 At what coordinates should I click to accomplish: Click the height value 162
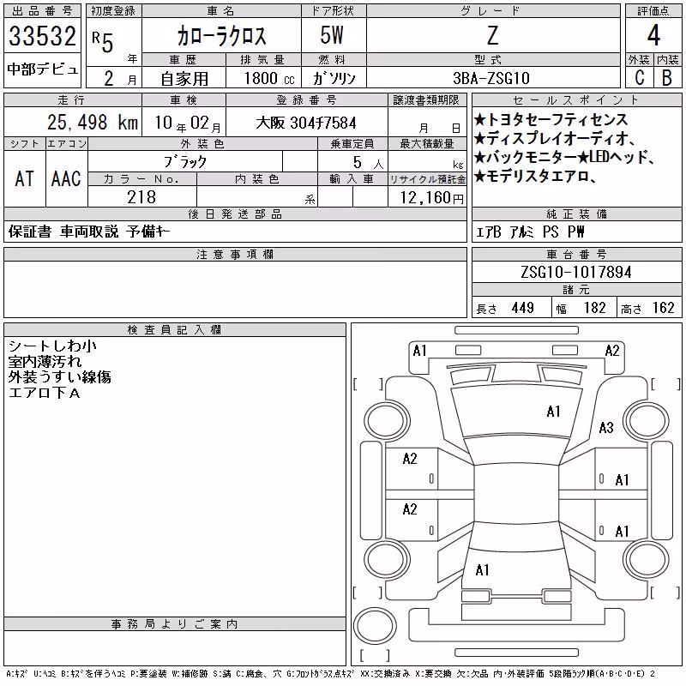(x=664, y=308)
